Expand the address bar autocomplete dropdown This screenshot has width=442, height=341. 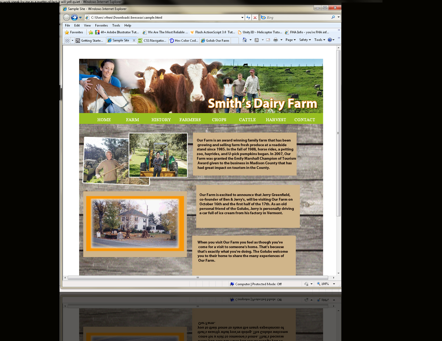click(242, 17)
